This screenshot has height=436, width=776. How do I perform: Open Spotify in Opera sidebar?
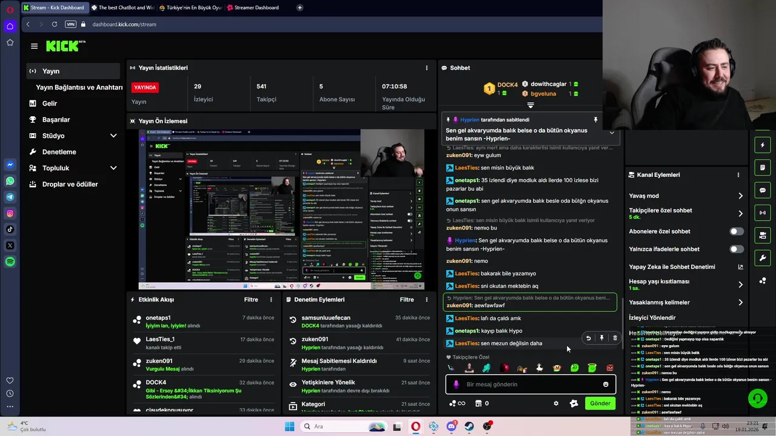pos(10,262)
